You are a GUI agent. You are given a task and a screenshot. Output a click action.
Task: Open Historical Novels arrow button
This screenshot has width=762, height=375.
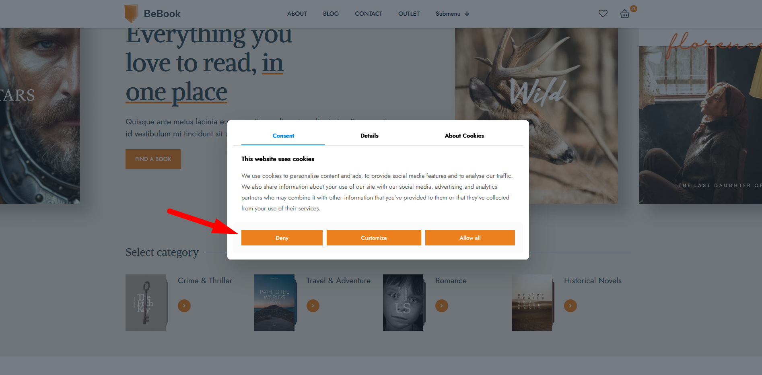570,306
